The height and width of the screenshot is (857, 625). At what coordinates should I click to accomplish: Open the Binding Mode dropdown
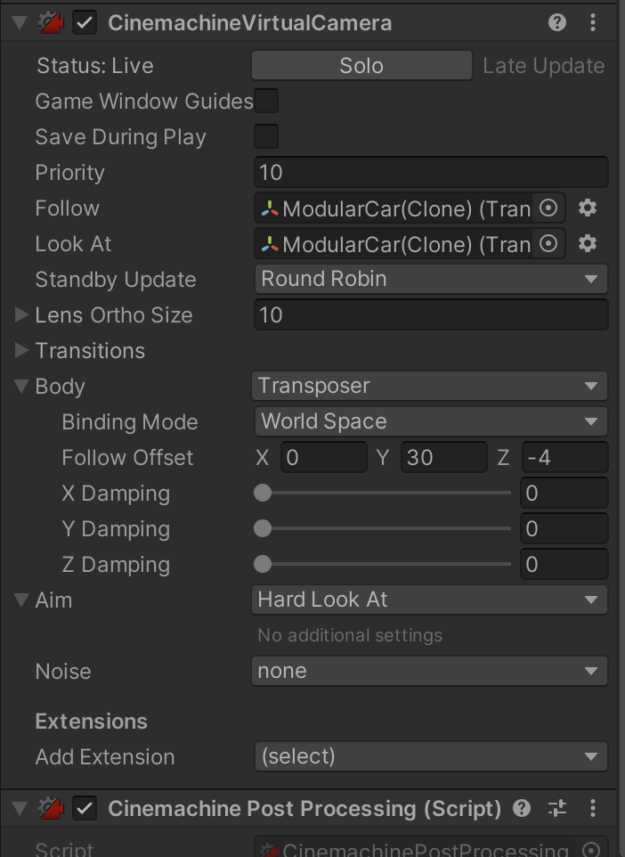pyautogui.click(x=429, y=421)
